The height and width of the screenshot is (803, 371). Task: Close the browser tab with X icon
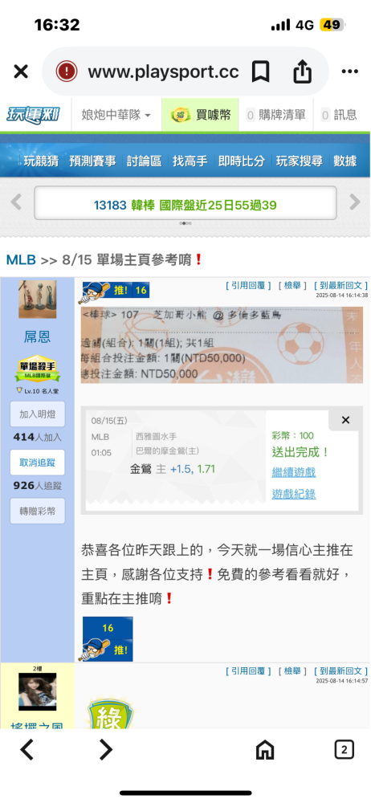(x=21, y=71)
